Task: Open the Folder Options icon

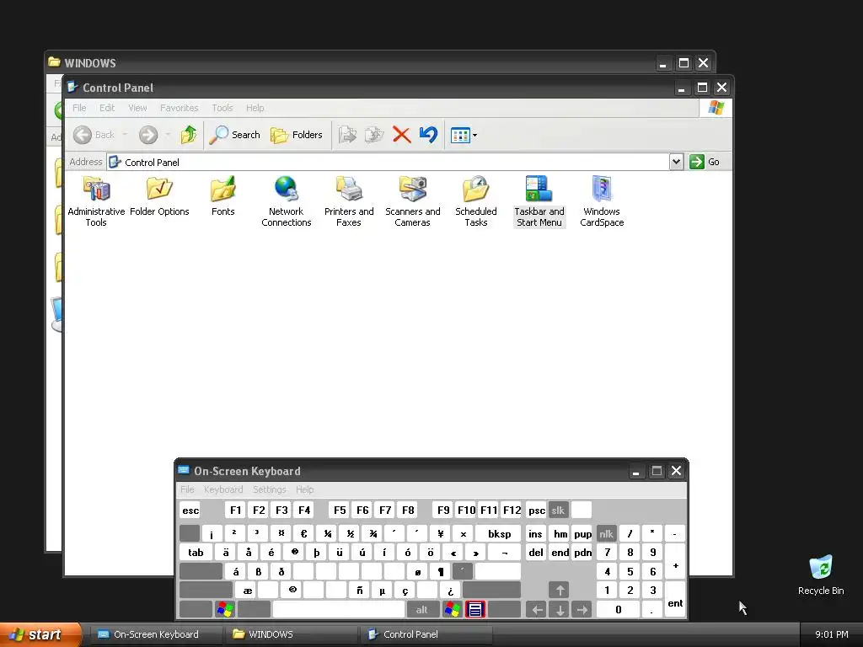Action: click(159, 195)
